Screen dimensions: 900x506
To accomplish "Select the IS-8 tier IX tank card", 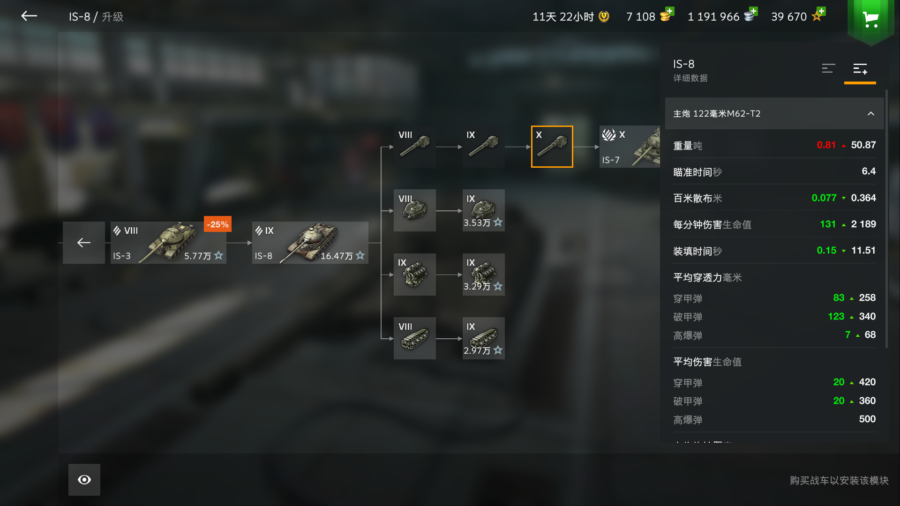I will point(310,243).
